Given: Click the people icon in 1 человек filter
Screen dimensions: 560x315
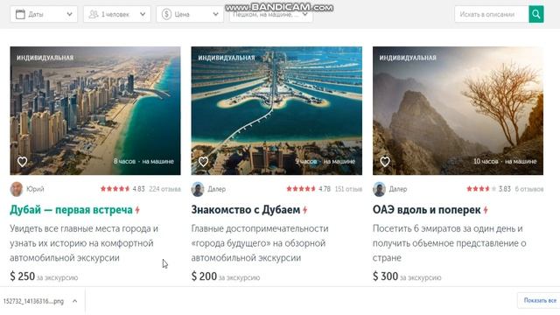Looking at the screenshot, I should point(94,14).
